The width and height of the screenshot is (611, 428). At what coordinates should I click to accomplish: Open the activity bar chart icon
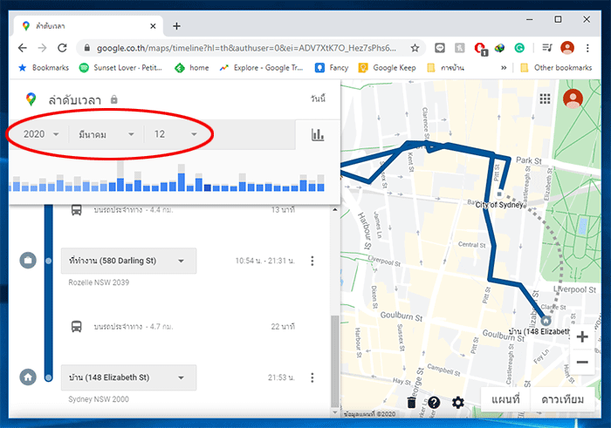(x=318, y=134)
